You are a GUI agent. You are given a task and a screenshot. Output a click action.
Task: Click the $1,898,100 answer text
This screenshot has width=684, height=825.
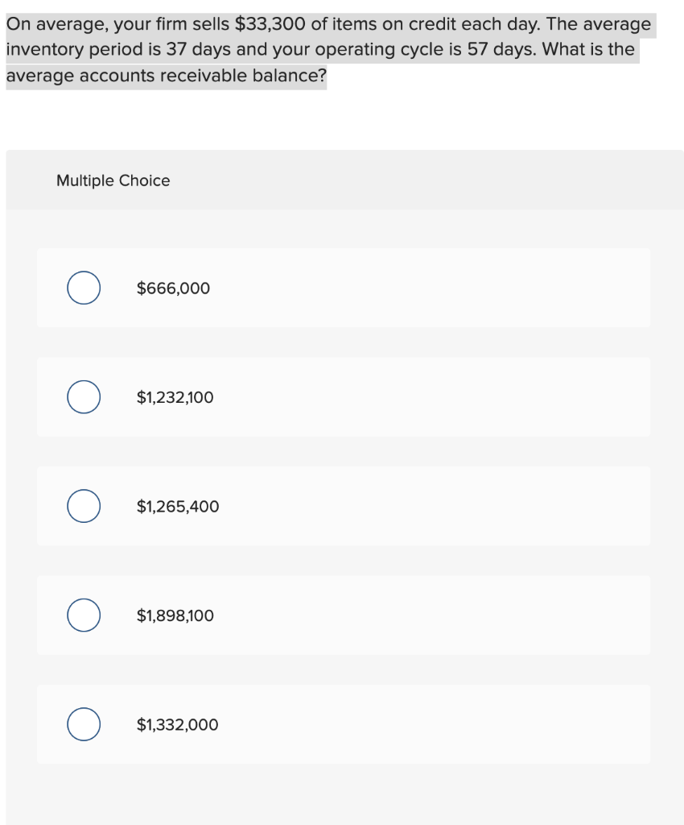175,616
